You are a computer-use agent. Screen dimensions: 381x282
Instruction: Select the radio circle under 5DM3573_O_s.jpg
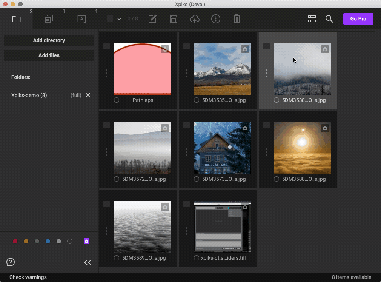[x=196, y=179]
